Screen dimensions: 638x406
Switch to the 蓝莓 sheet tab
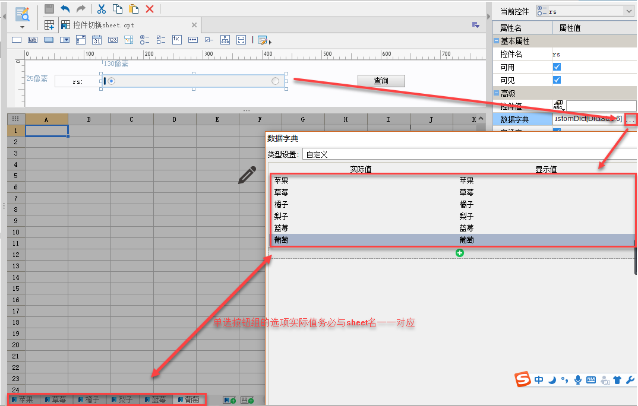tap(156, 400)
